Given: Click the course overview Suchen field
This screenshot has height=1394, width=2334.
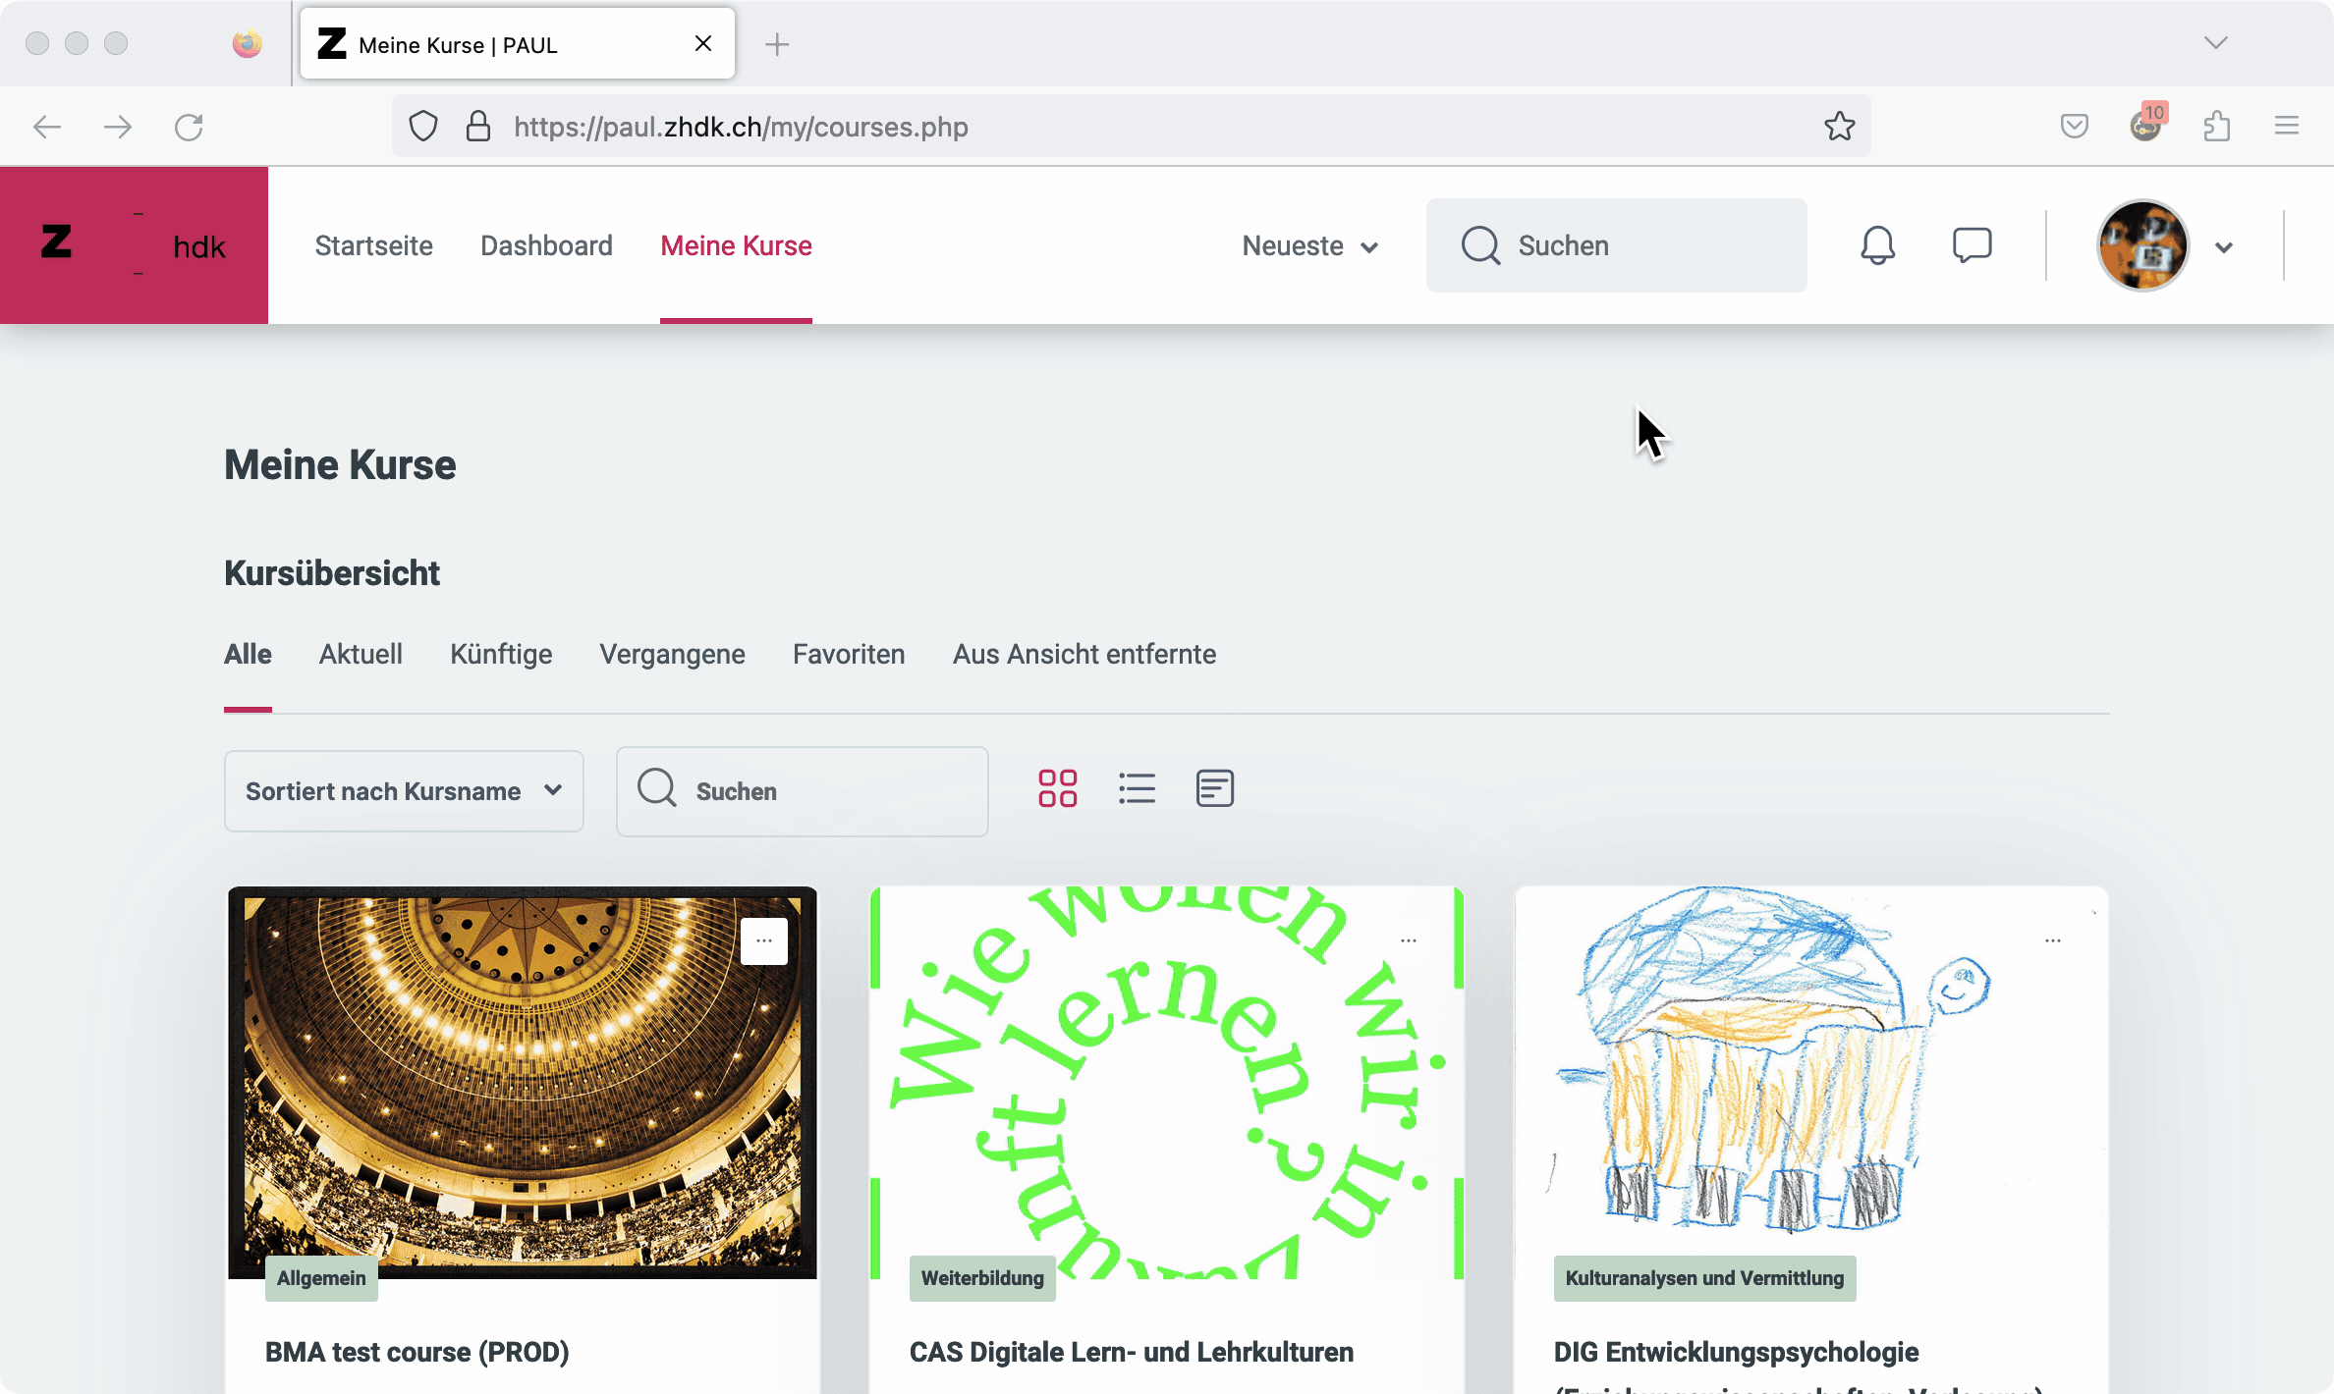Looking at the screenshot, I should click(802, 791).
